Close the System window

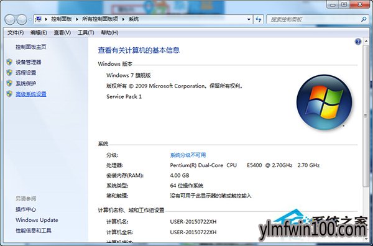coord(360,4)
